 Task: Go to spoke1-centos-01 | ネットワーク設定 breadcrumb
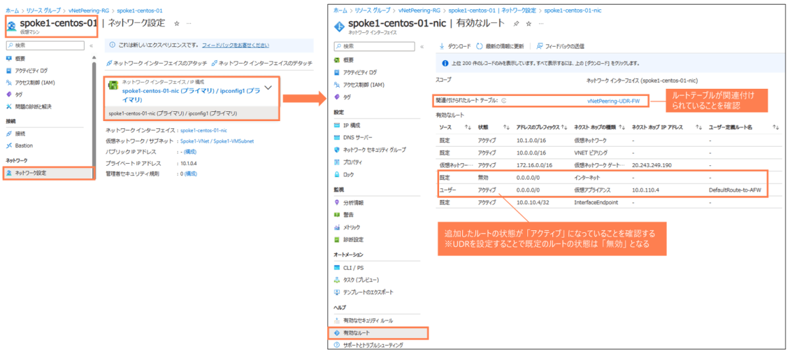[492, 11]
